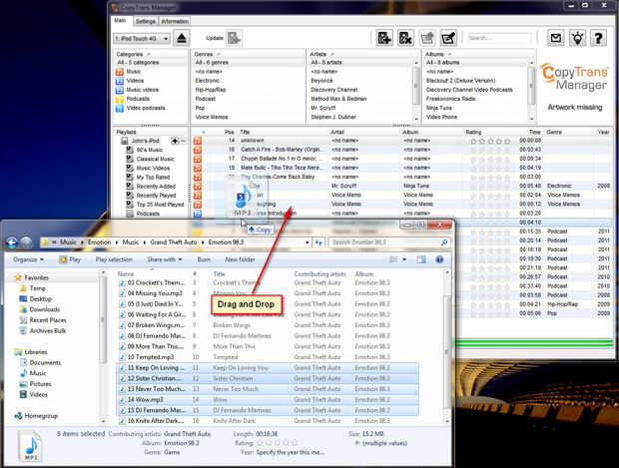Click the lightbulb tips icon

577,38
